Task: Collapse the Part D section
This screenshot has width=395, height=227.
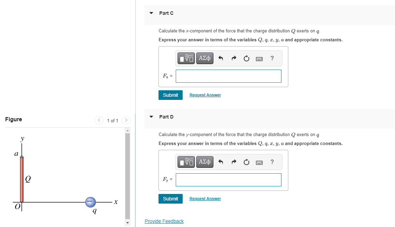Action: pyautogui.click(x=151, y=116)
